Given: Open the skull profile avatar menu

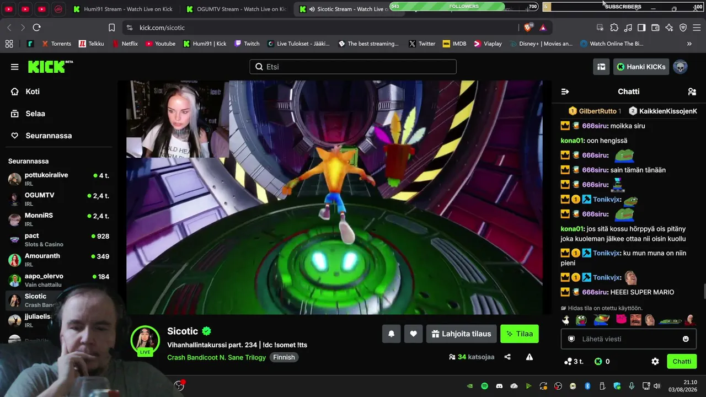Looking at the screenshot, I should 680,67.
